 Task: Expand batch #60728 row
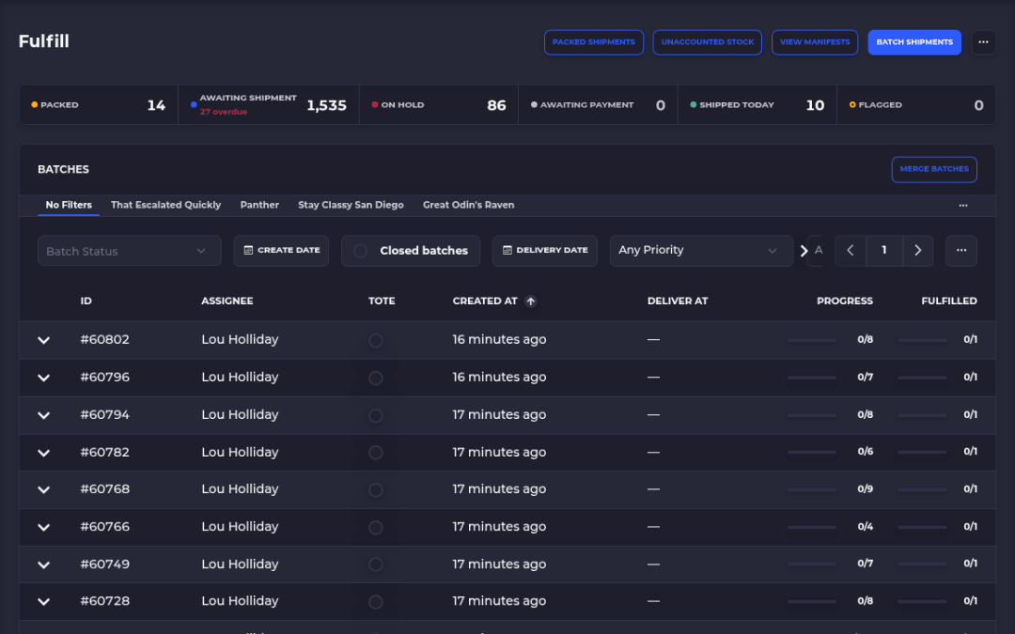click(x=43, y=602)
